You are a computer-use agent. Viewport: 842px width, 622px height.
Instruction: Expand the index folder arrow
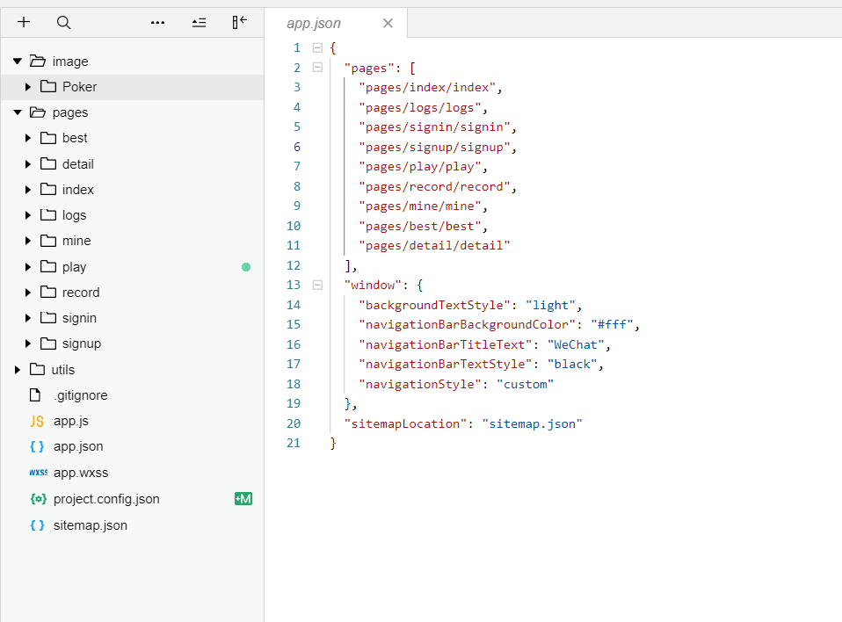tap(28, 190)
